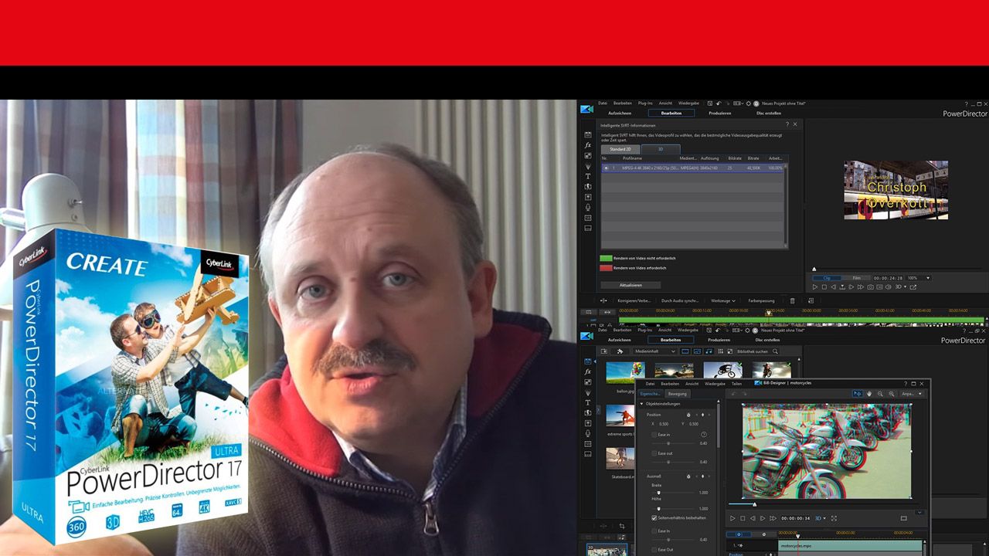The width and height of the screenshot is (989, 556).
Task: Open the fx effects room icon
Action: (x=586, y=373)
